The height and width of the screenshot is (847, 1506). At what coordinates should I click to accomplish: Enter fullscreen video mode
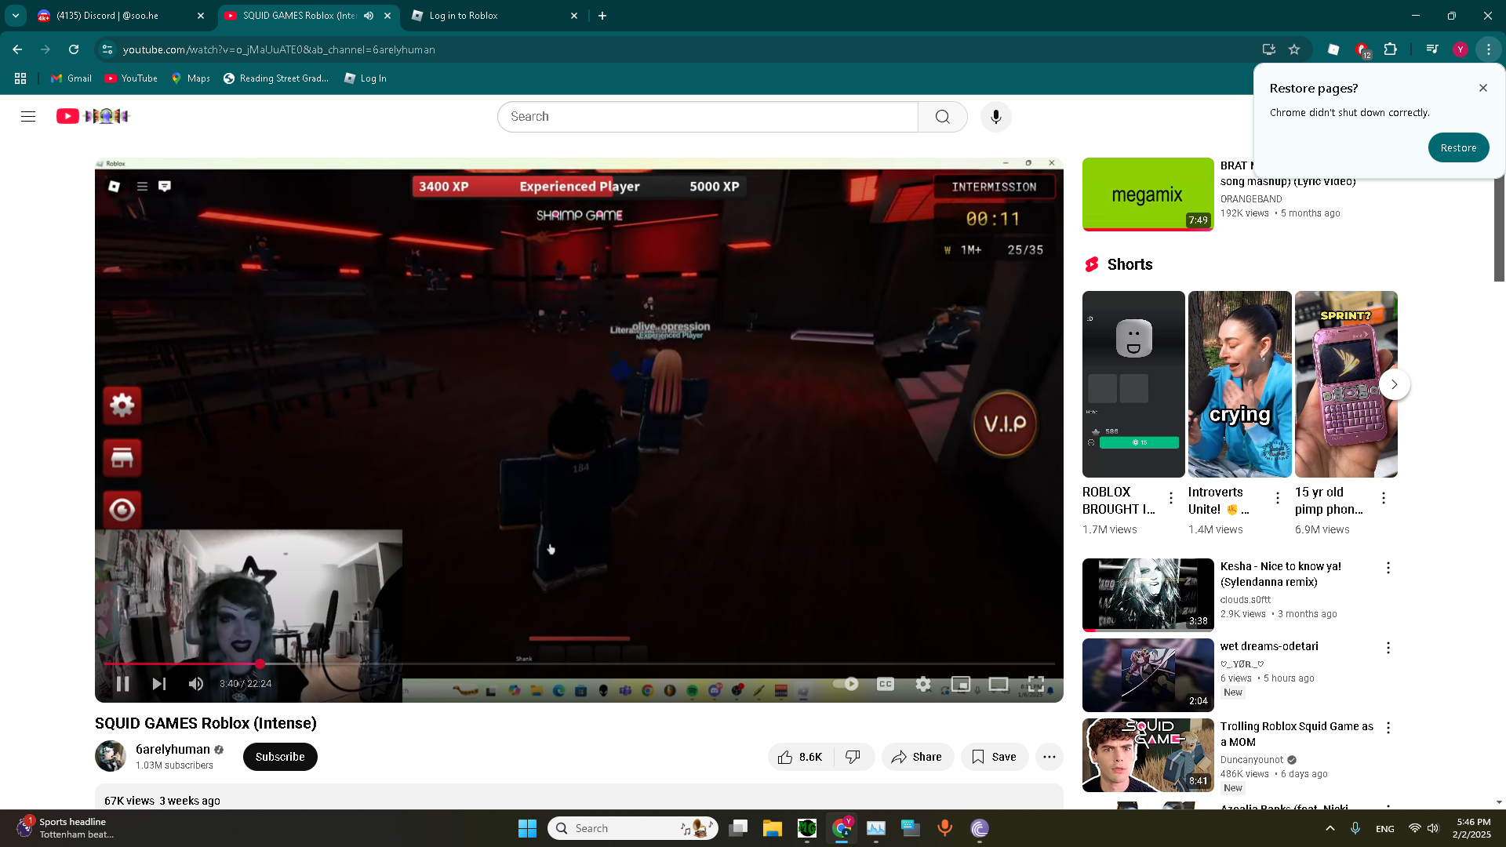tap(1035, 684)
